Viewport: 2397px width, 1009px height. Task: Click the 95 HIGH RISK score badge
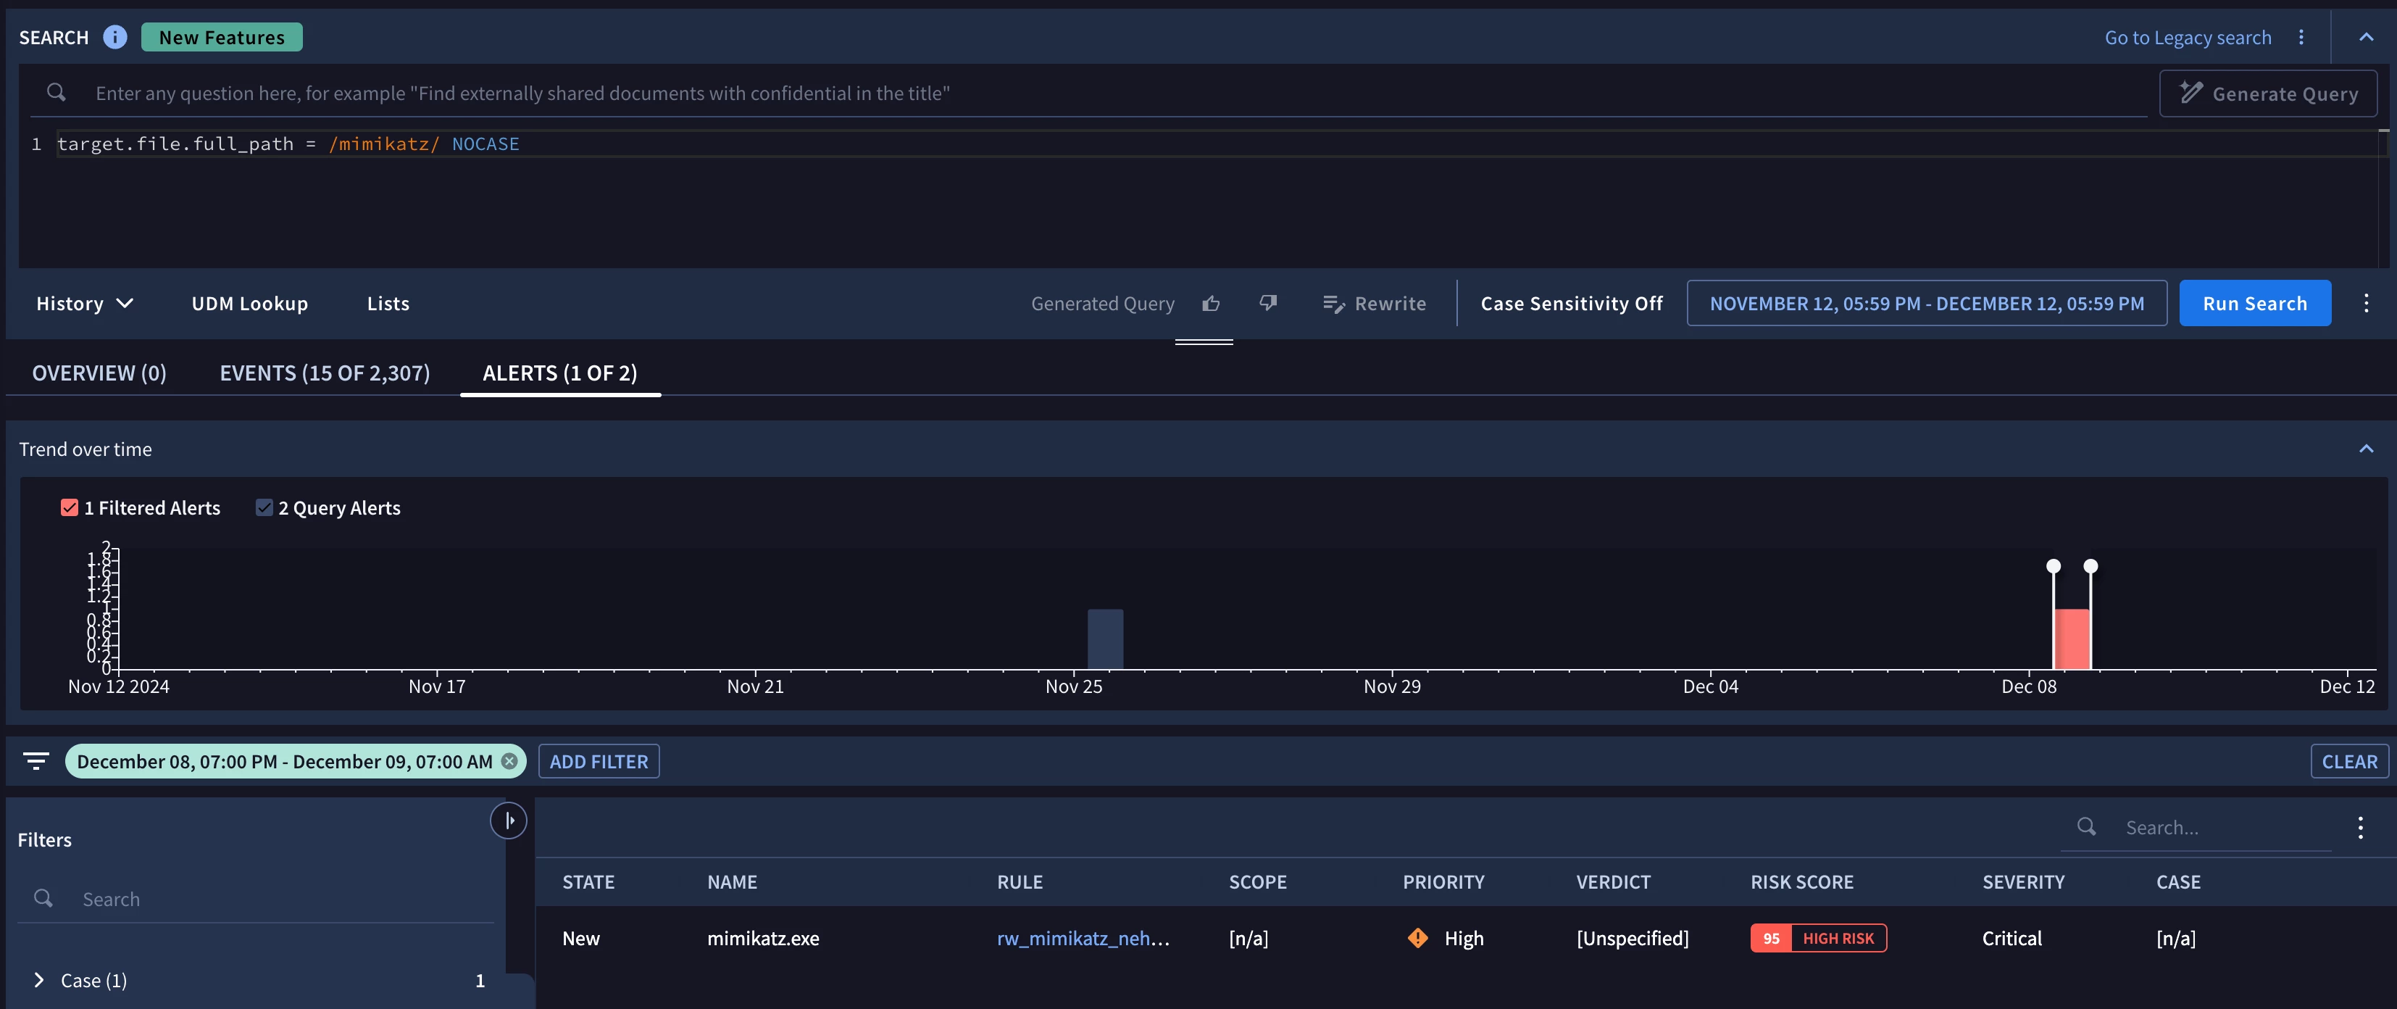click(x=1818, y=938)
